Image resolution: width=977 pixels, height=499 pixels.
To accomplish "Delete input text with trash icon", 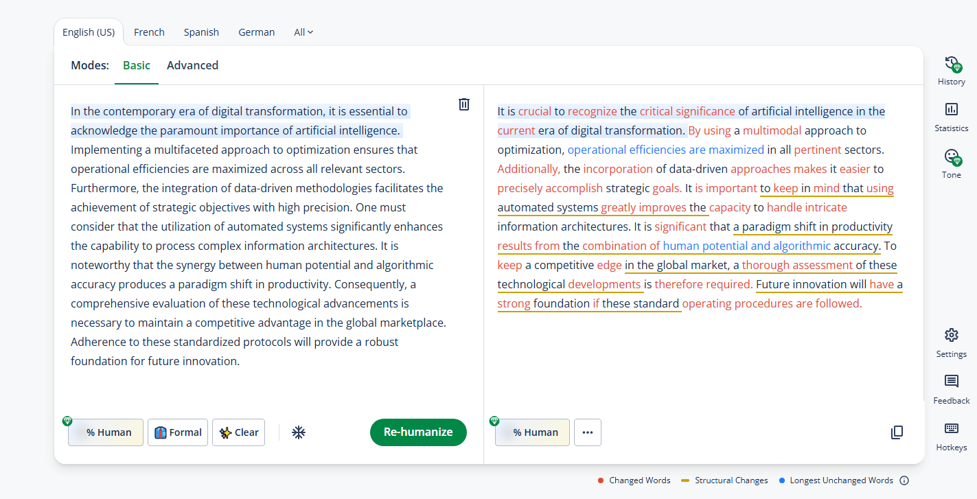I will tap(464, 104).
